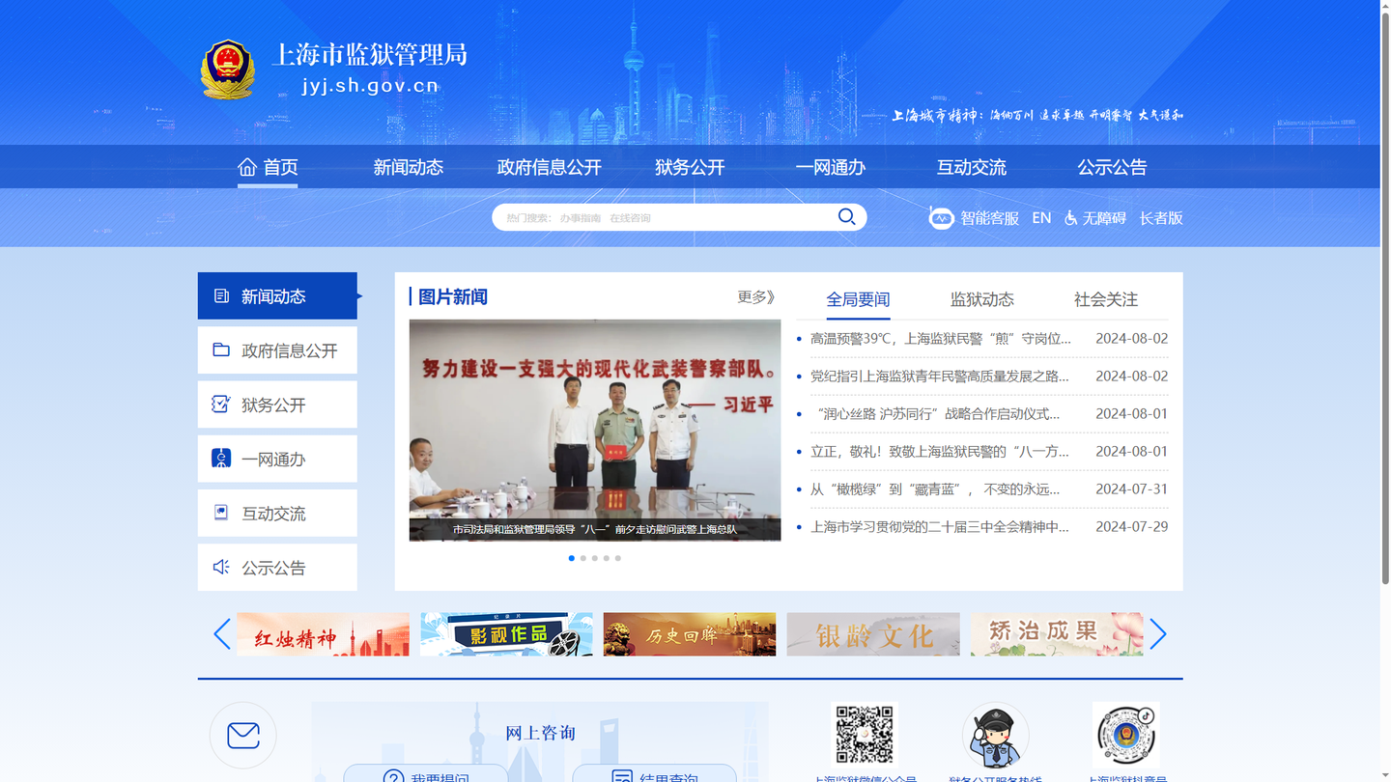Click the 互动交流 sidebar icon

[x=221, y=512]
